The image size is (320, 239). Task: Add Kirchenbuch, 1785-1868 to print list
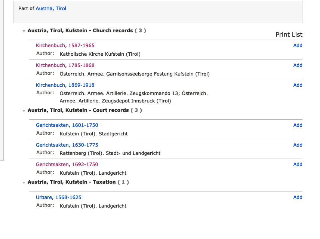point(298,65)
